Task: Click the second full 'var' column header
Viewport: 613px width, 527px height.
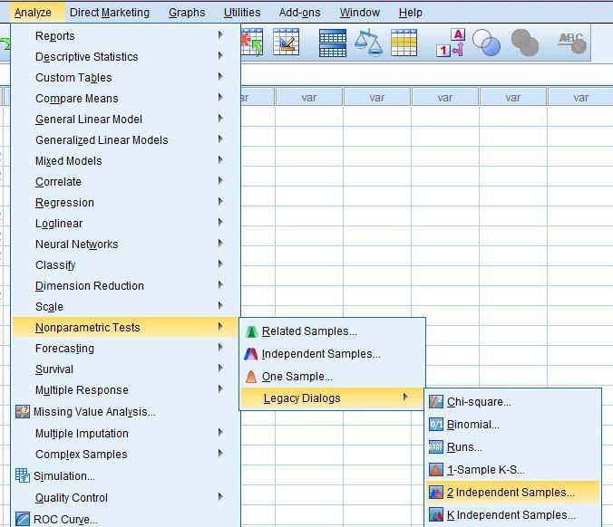Action: point(377,97)
